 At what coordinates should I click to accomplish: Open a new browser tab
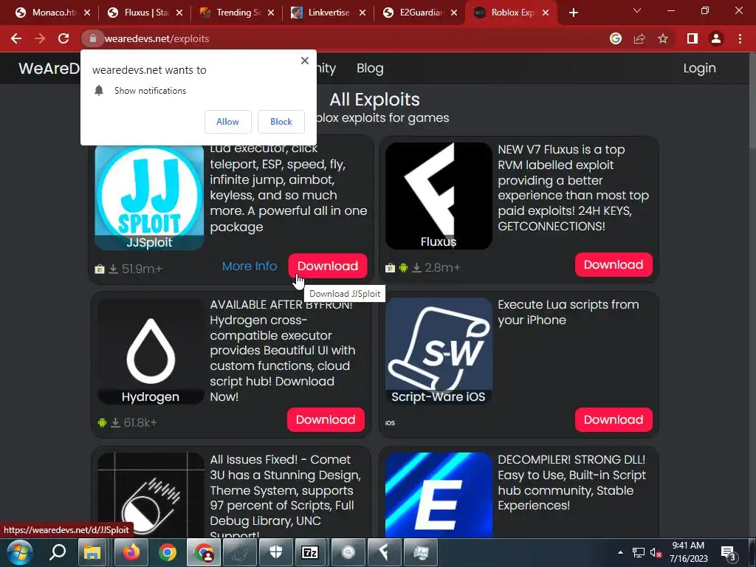pyautogui.click(x=573, y=13)
